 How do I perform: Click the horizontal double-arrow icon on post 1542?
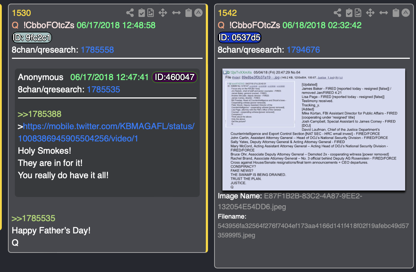coord(383,13)
